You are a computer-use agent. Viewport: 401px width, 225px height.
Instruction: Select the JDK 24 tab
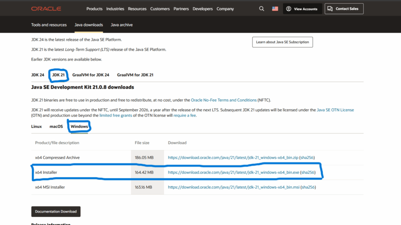[x=38, y=75]
